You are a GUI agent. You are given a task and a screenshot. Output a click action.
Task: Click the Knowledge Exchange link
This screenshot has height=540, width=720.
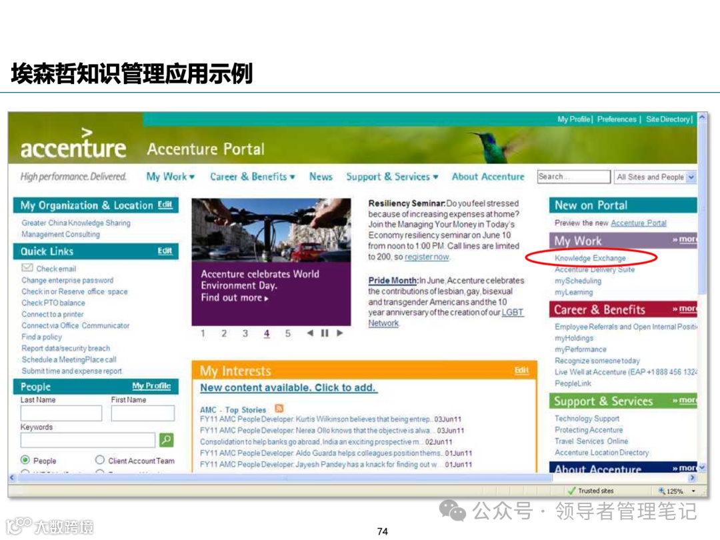(590, 258)
